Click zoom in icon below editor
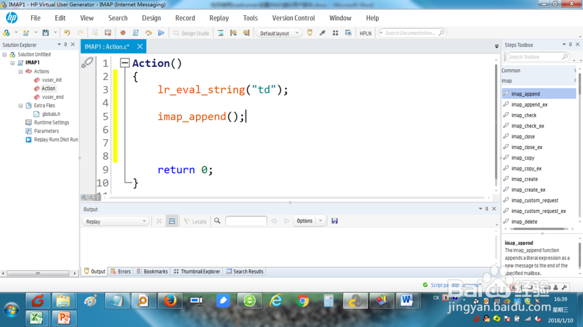Screen dimensions: 583x327 click(83, 197)
